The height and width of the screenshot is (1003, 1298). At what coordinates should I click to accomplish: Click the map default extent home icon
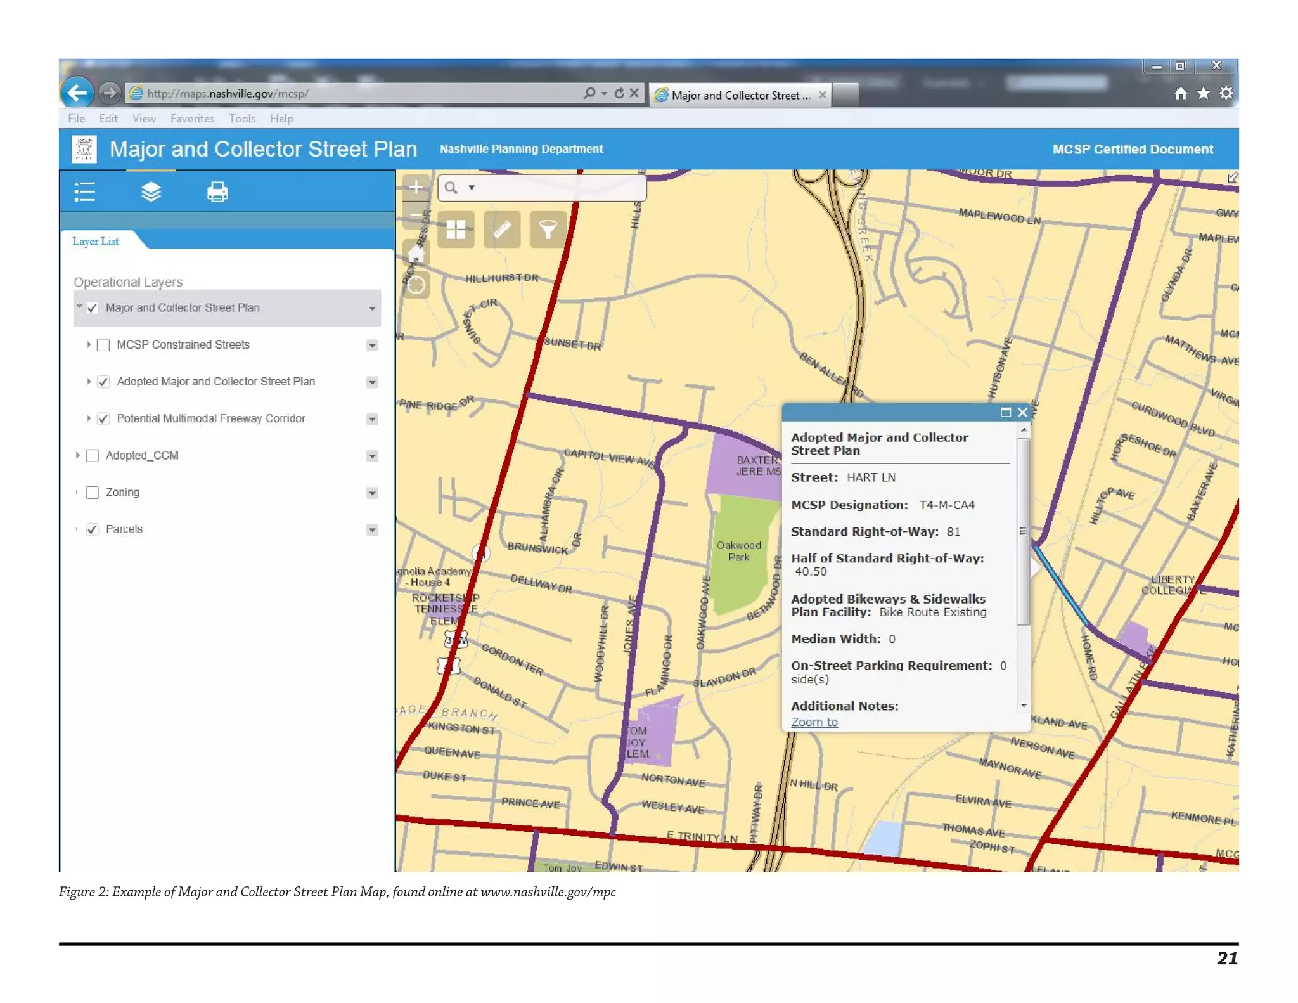tap(416, 254)
